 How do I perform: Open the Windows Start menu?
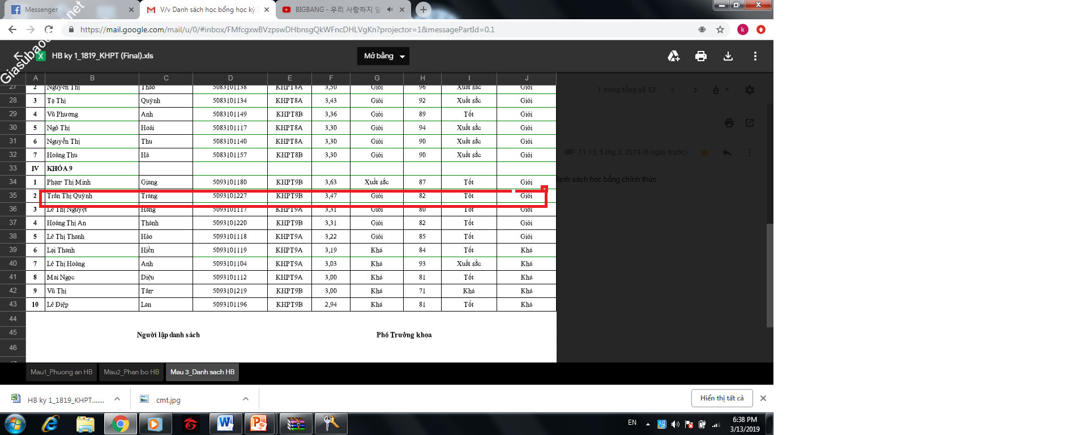point(15,423)
